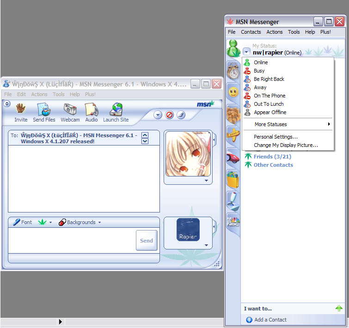Image resolution: width=349 pixels, height=328 pixels.
Task: Click the play arrow at the bottom
Action: click(x=60, y=322)
